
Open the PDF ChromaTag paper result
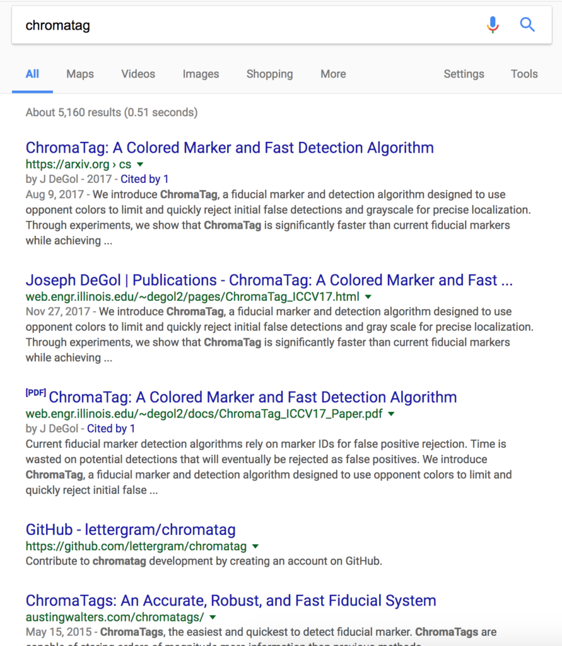pos(252,397)
